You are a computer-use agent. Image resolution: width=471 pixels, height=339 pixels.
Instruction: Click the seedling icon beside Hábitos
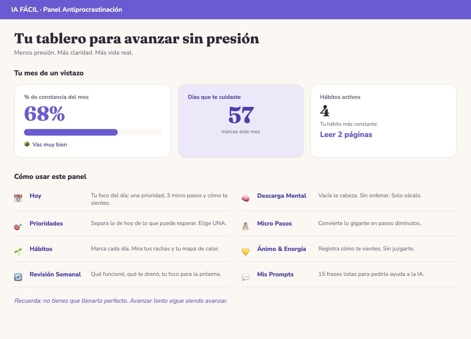pyautogui.click(x=18, y=252)
